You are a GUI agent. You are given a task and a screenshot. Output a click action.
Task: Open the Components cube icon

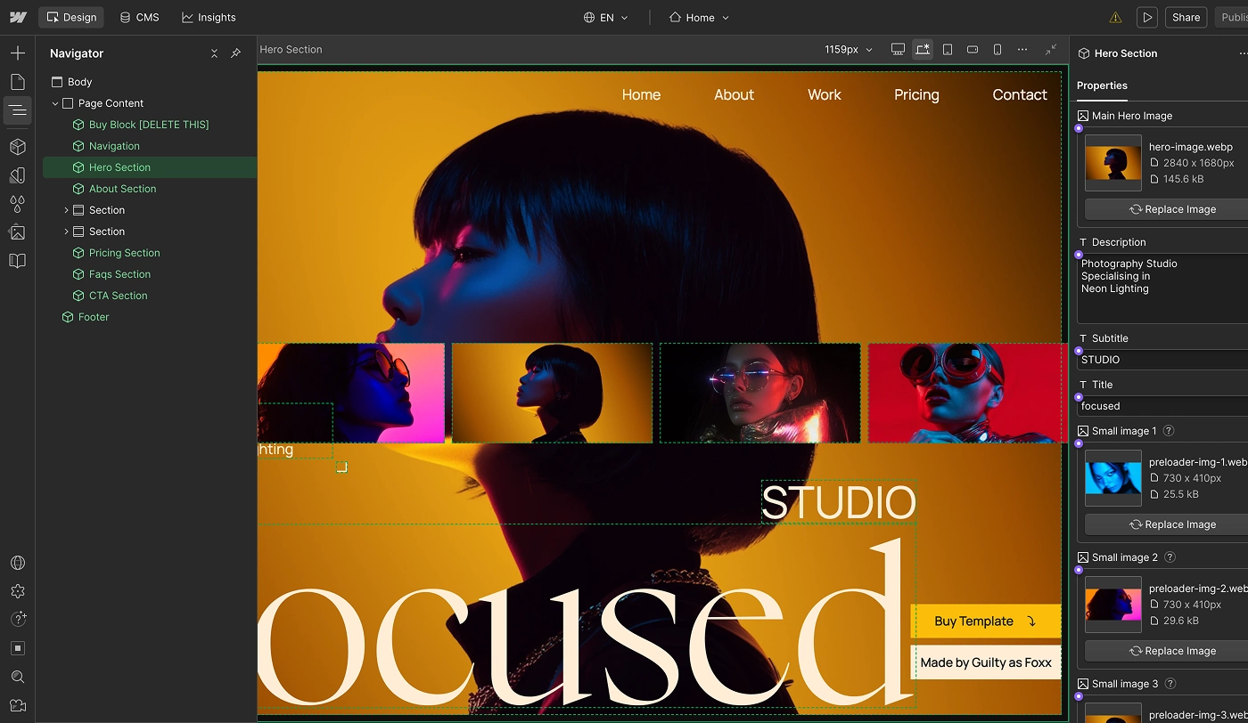coord(18,147)
